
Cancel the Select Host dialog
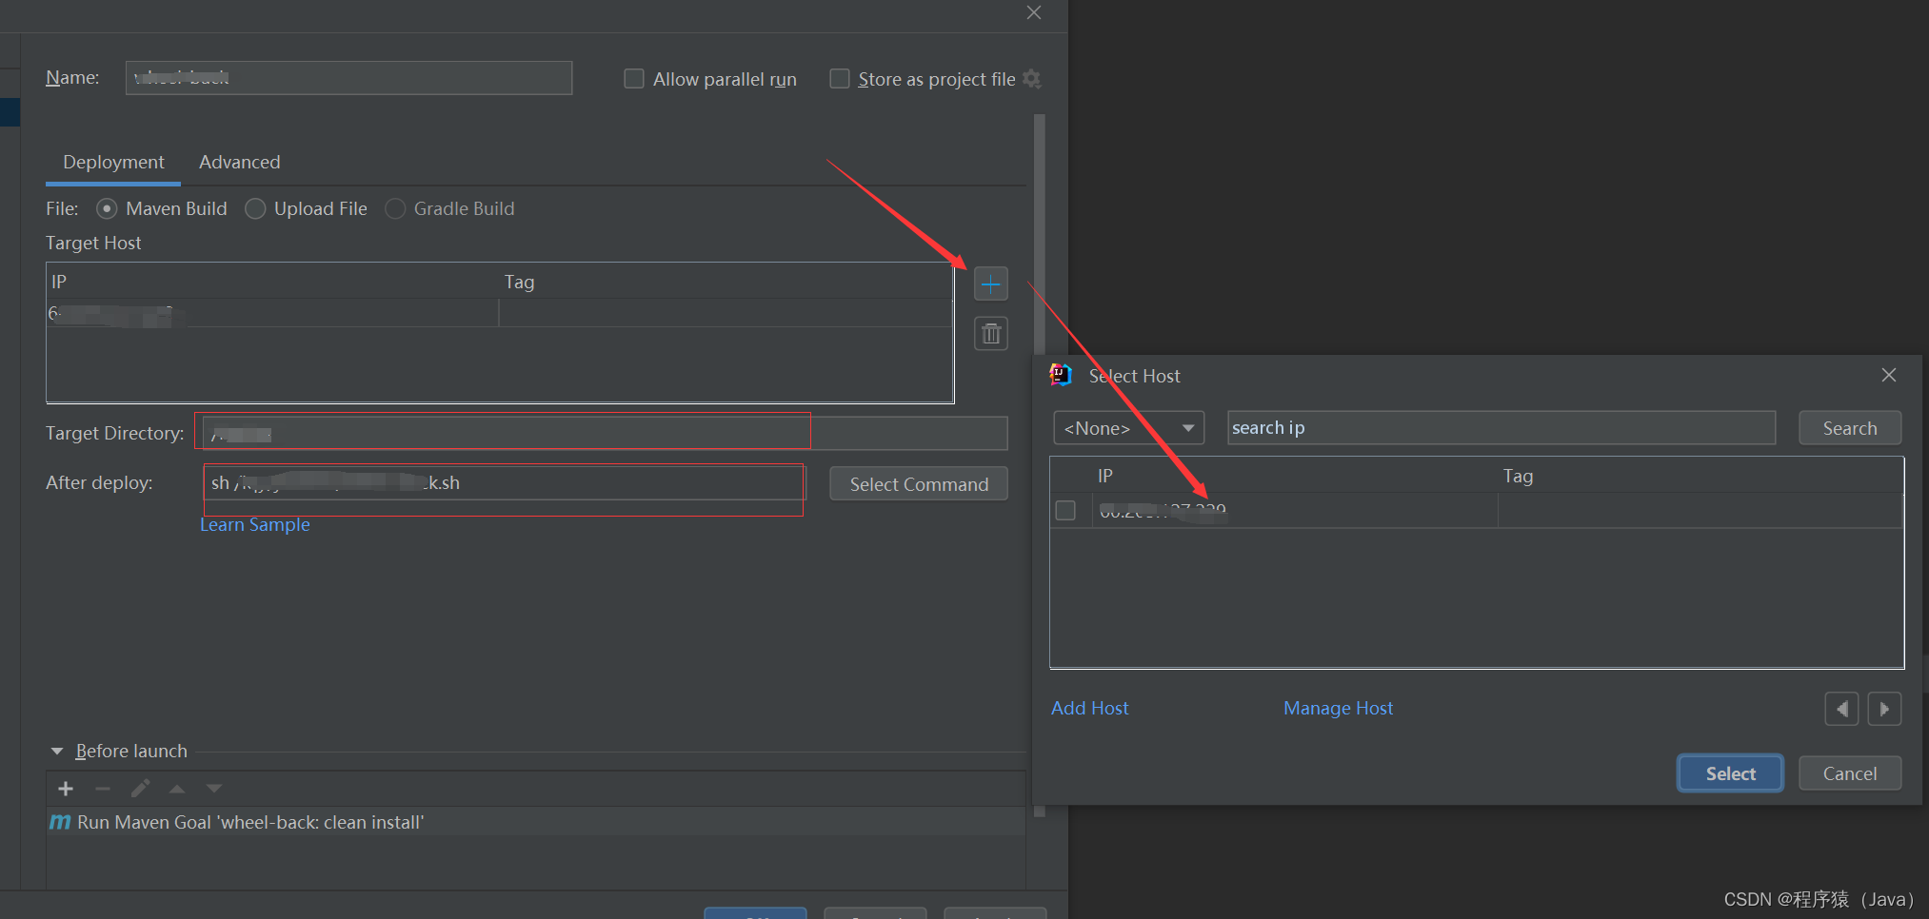pos(1850,773)
